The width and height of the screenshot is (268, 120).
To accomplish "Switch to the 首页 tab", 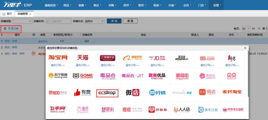I will 8,14.
